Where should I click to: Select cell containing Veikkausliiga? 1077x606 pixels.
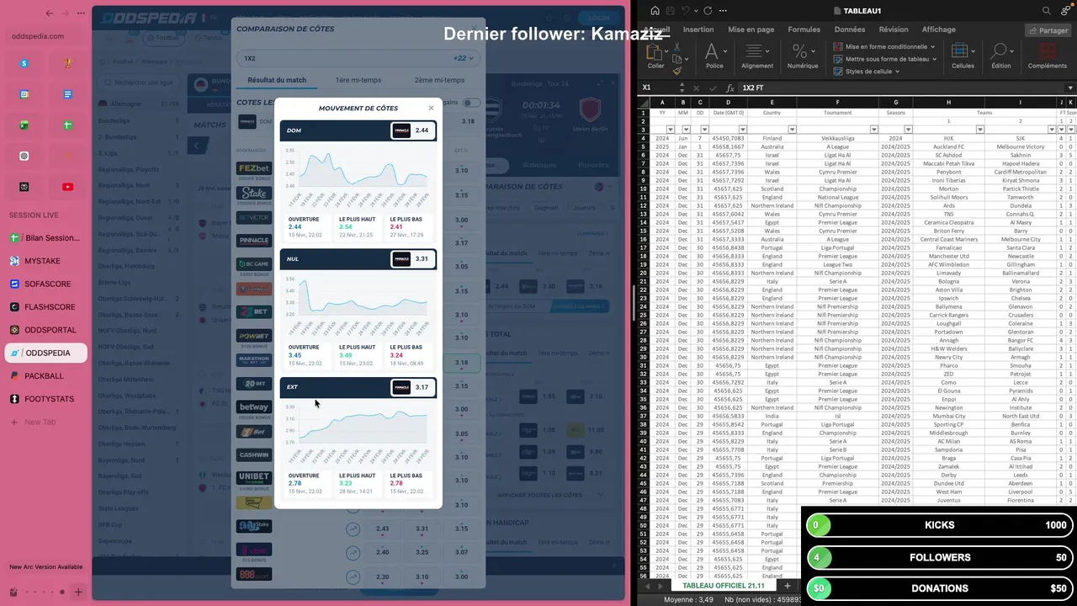tap(837, 139)
